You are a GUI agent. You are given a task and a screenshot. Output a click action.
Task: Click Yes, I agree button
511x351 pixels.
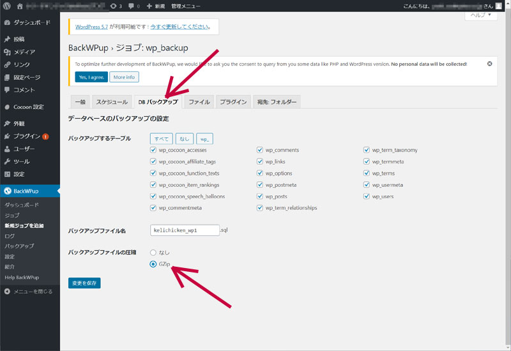91,77
